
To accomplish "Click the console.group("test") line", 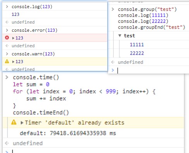I will 147,9.
